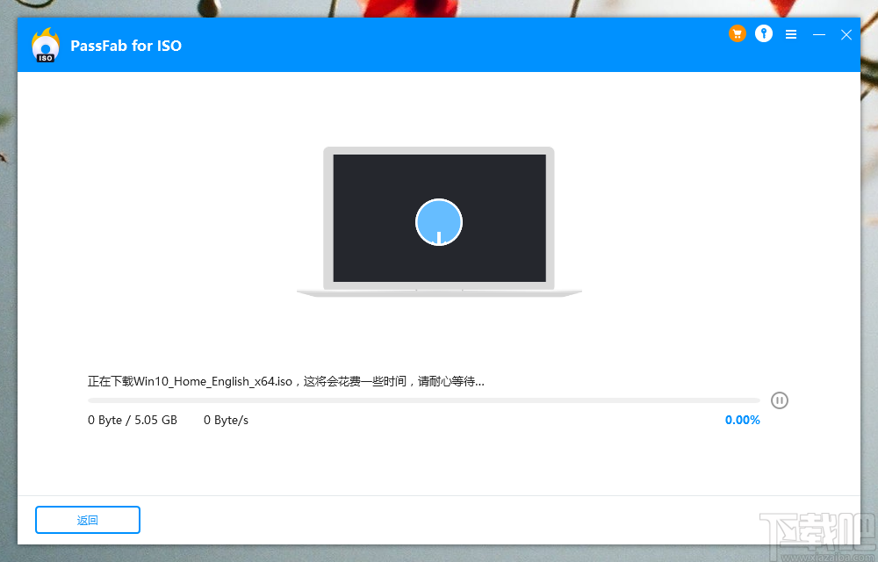Click the blue loading spinner on the laptop
This screenshot has height=562, width=878.
pos(439,222)
